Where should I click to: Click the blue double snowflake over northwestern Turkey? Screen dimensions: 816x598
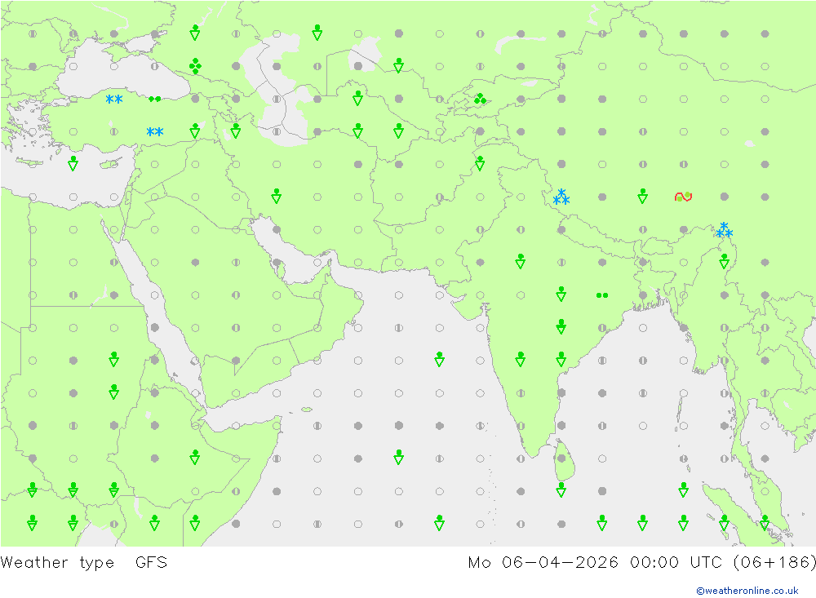tap(114, 99)
